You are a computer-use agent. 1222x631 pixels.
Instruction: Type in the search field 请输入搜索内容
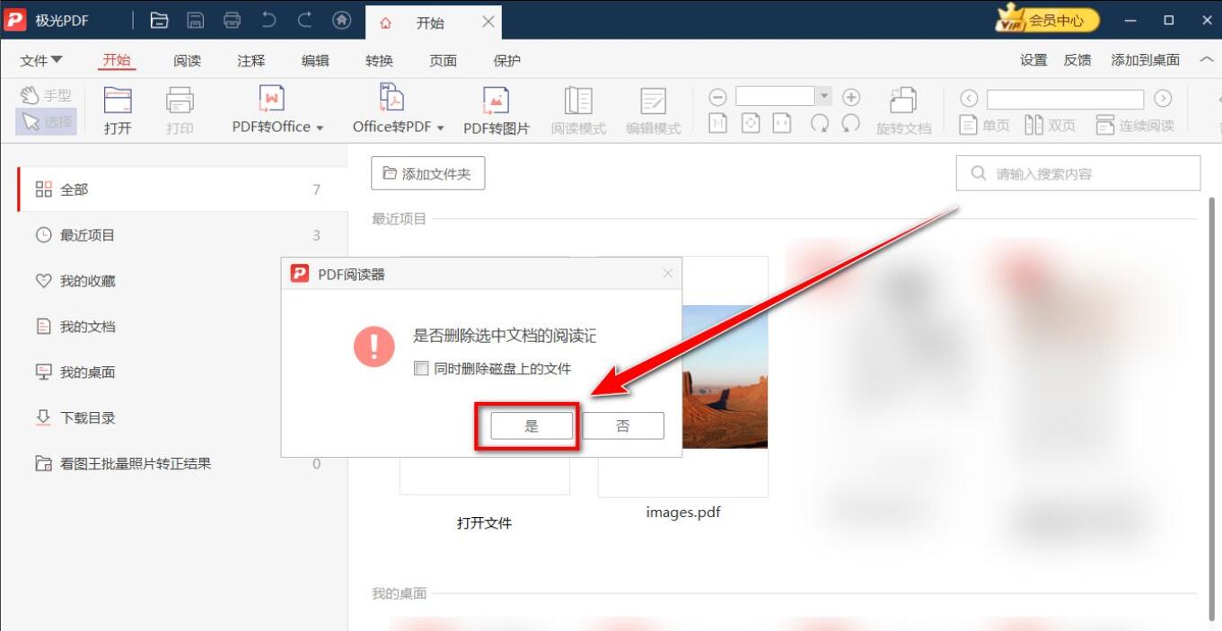point(1077,173)
